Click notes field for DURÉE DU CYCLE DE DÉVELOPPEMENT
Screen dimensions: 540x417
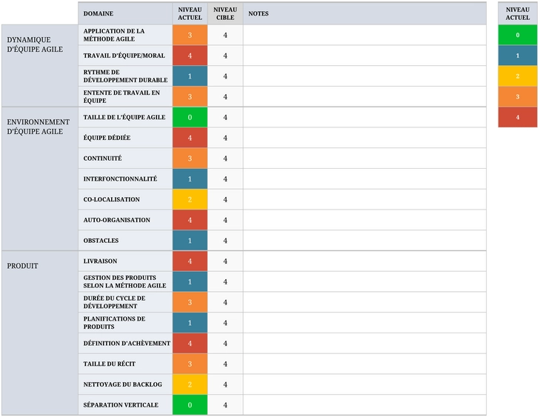click(364, 302)
